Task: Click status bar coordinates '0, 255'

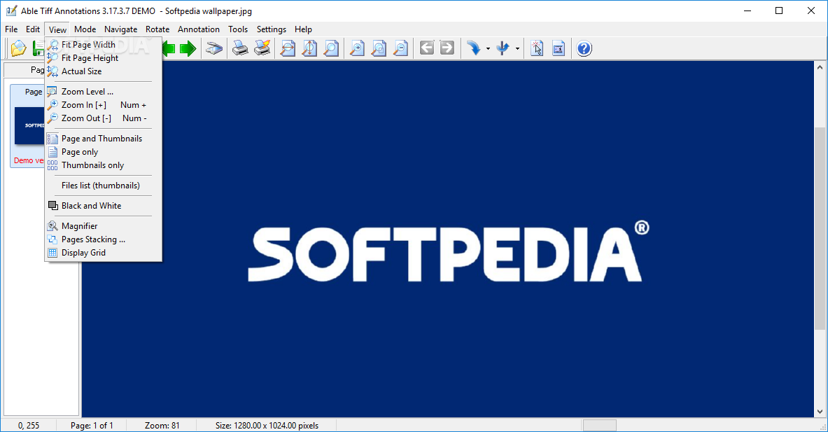Action: [x=29, y=426]
